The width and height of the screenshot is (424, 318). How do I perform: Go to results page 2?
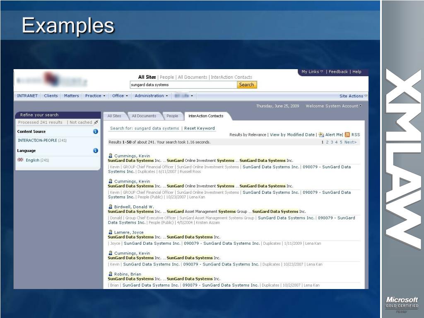point(327,142)
